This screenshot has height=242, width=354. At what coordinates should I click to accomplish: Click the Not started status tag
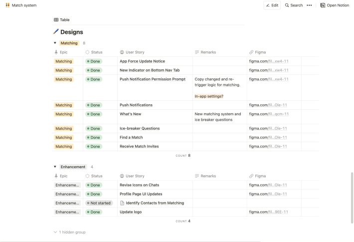pos(99,203)
